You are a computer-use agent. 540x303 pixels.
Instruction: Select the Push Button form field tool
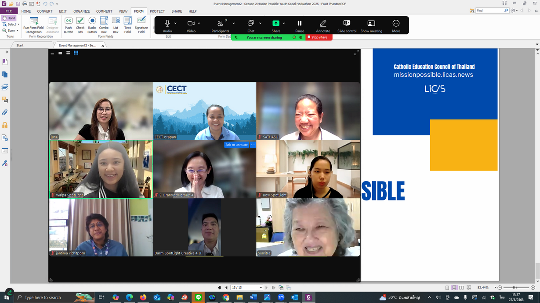[x=69, y=25]
